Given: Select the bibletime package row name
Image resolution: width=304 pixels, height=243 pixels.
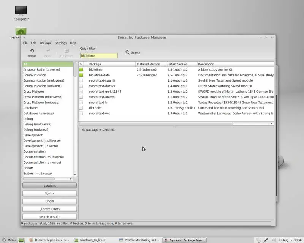Looking at the screenshot, I should (x=96, y=69).
